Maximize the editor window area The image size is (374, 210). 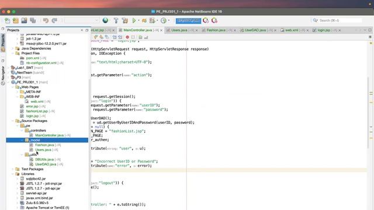pos(370,30)
